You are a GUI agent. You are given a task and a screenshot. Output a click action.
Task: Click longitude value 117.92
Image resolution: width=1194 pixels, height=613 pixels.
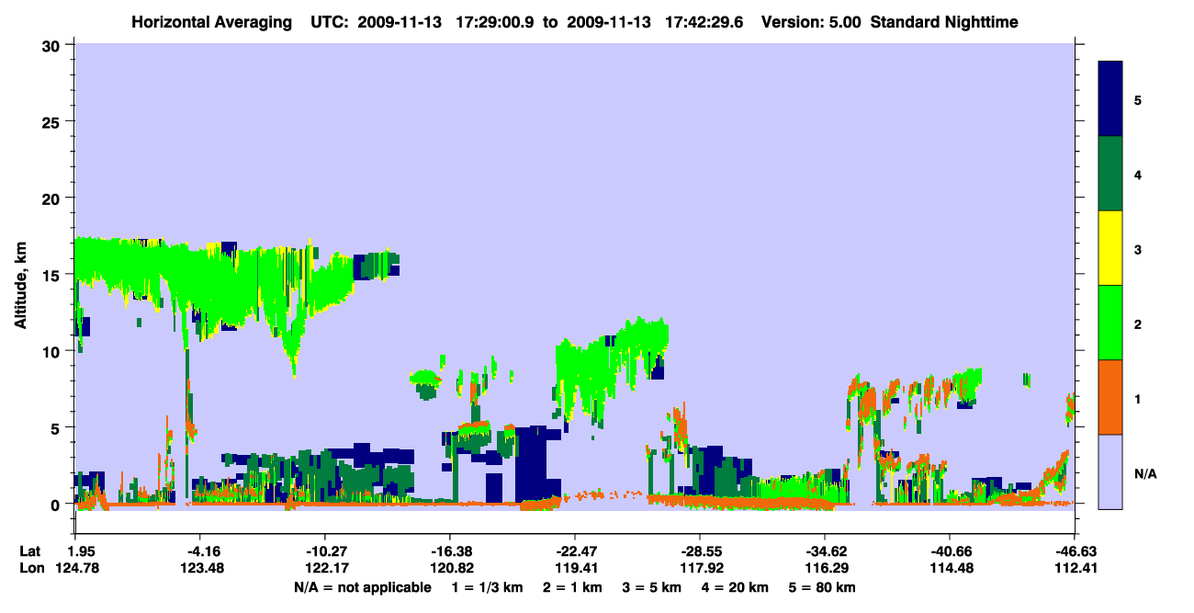coord(700,568)
